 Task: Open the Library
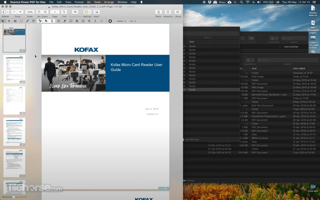(178, 12)
